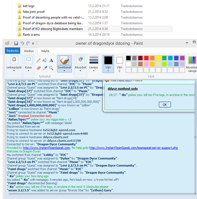Click the Muodot shapes icon
The image size is (197, 199).
click(x=81, y=60)
